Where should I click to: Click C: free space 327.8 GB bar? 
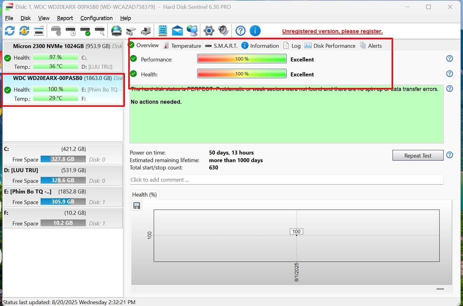(63, 159)
